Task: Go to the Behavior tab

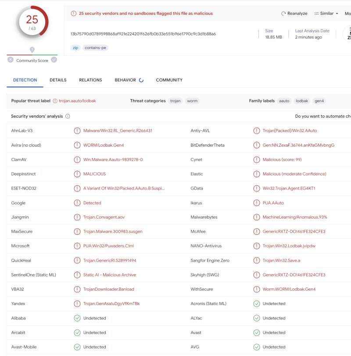Action: point(125,80)
